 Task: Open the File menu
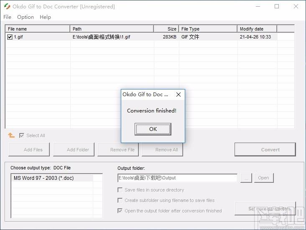click(7, 17)
